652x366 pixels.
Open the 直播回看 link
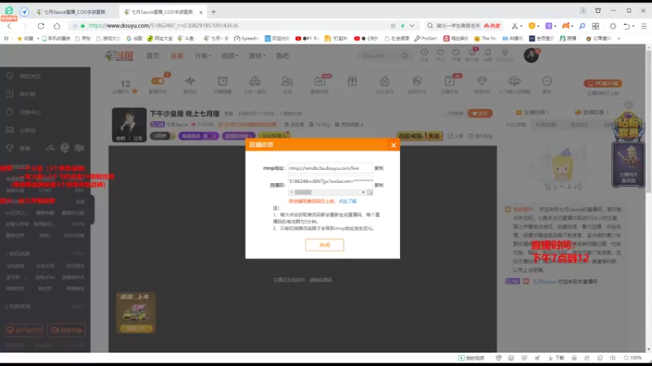tap(593, 112)
